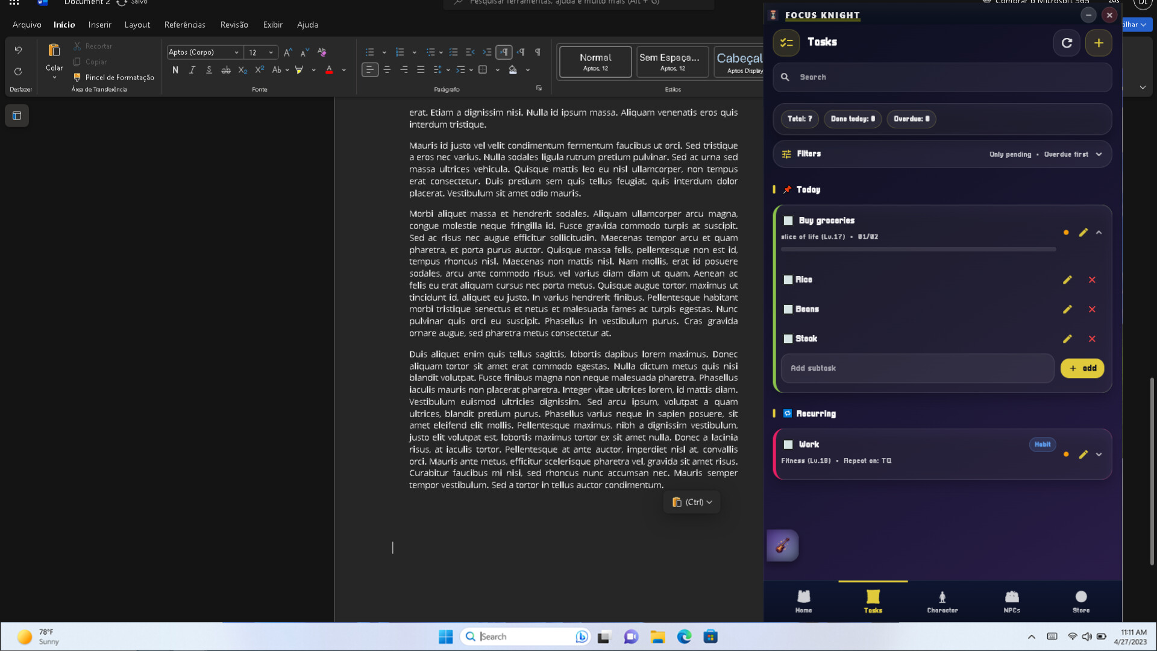Open the Store in Focus Knight
Image resolution: width=1157 pixels, height=651 pixels.
coord(1080,601)
